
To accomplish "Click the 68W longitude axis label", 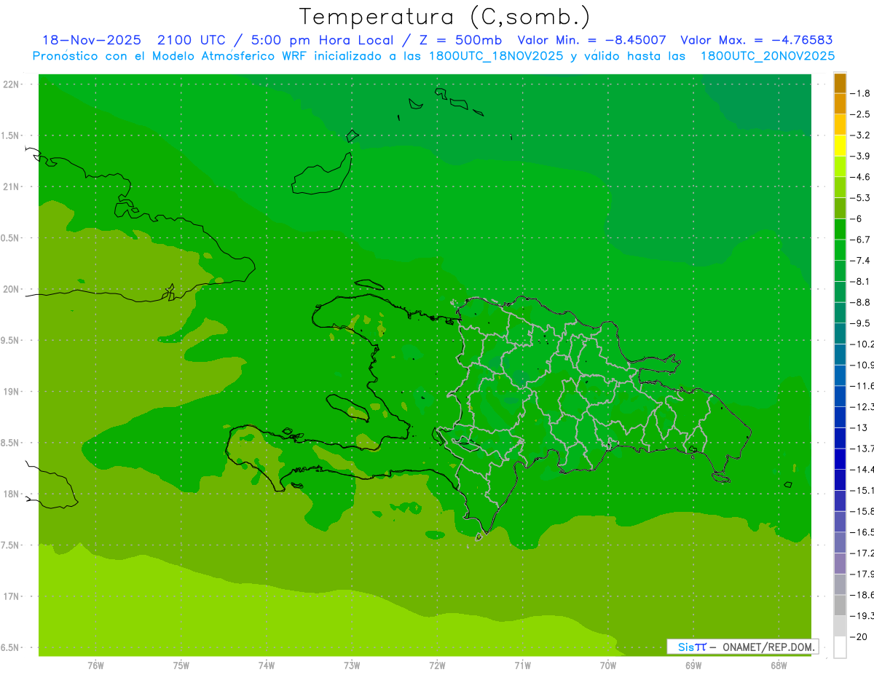I will [779, 666].
